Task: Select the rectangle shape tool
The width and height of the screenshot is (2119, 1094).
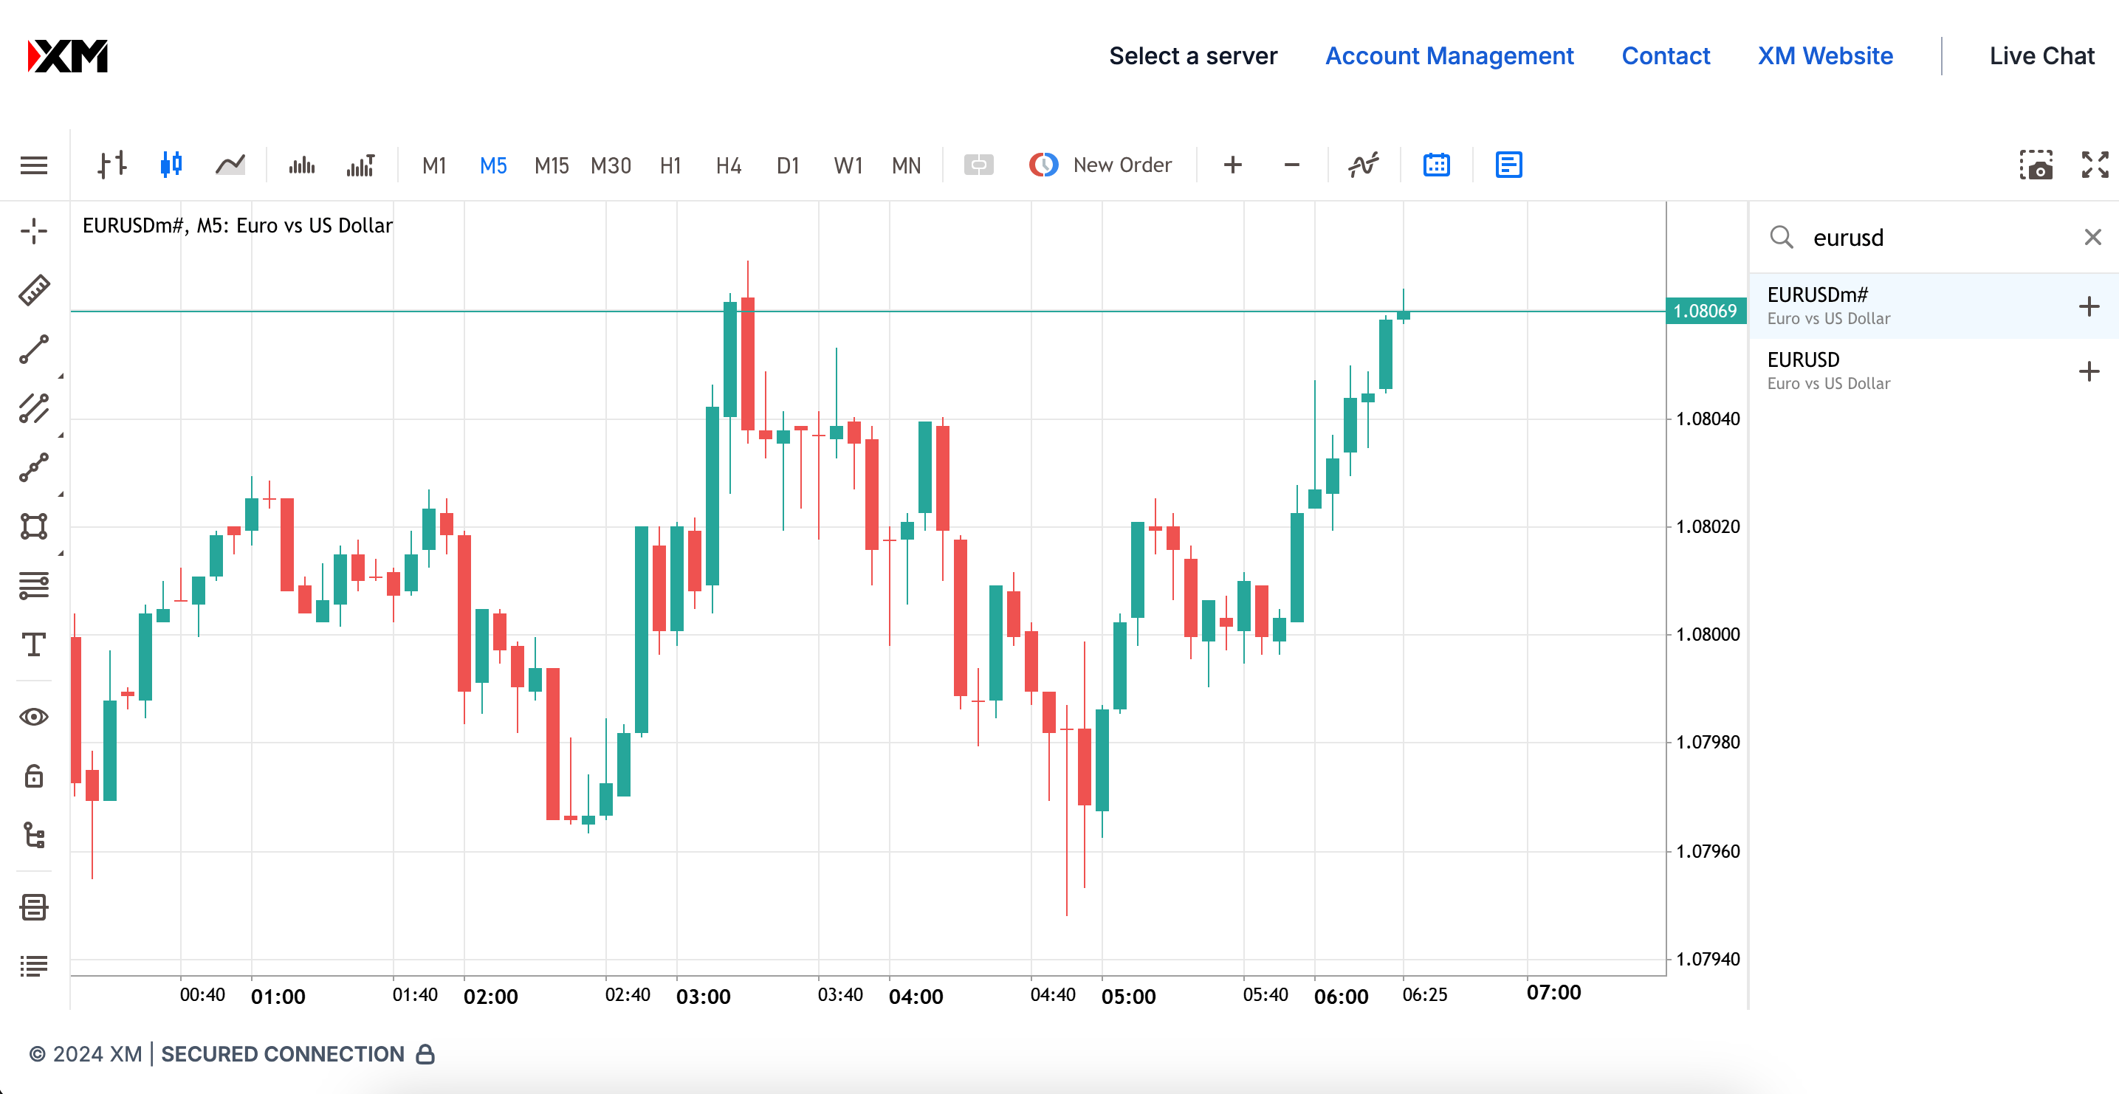Action: pos(34,526)
